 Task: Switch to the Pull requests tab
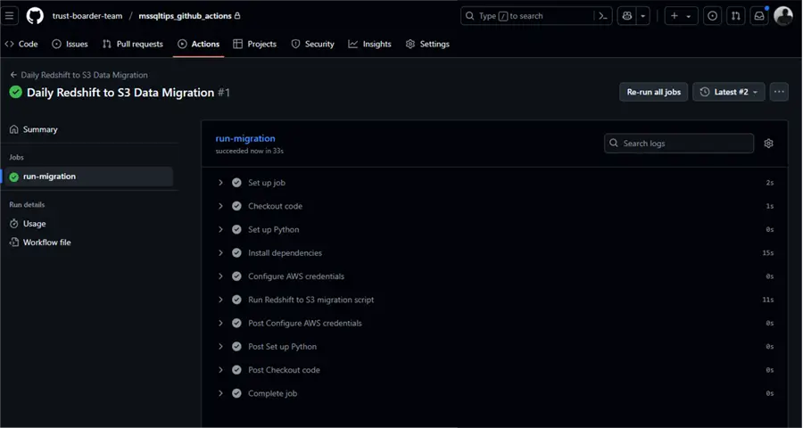coord(133,44)
